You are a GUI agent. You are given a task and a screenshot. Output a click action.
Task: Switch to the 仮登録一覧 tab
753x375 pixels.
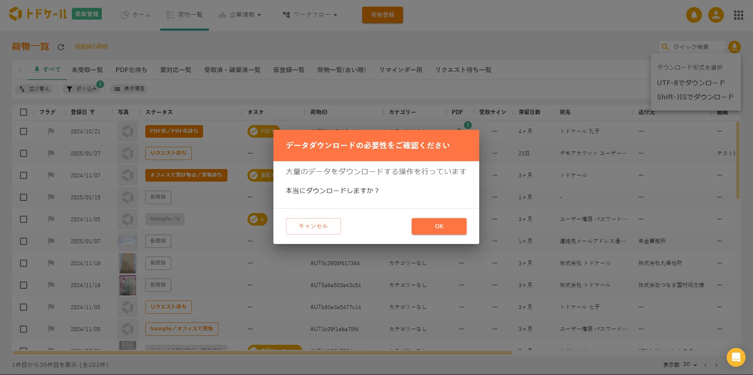click(x=289, y=70)
